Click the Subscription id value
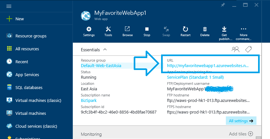The height and width of the screenshot is (139, 270). (x=119, y=112)
